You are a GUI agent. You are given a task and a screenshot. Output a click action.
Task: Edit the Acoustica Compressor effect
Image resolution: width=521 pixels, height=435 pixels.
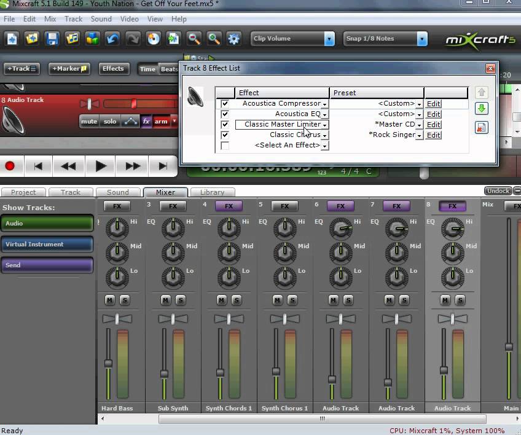click(433, 104)
